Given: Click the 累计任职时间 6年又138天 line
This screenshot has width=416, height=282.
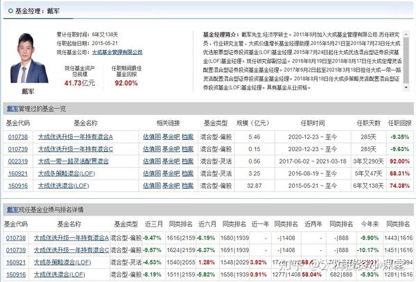Looking at the screenshot, I should coord(87,35).
